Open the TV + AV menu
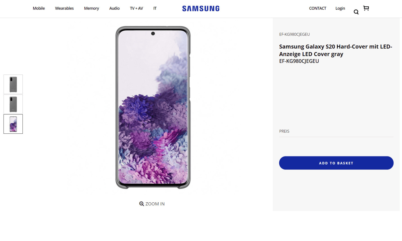The width and height of the screenshot is (402, 241). click(x=136, y=8)
